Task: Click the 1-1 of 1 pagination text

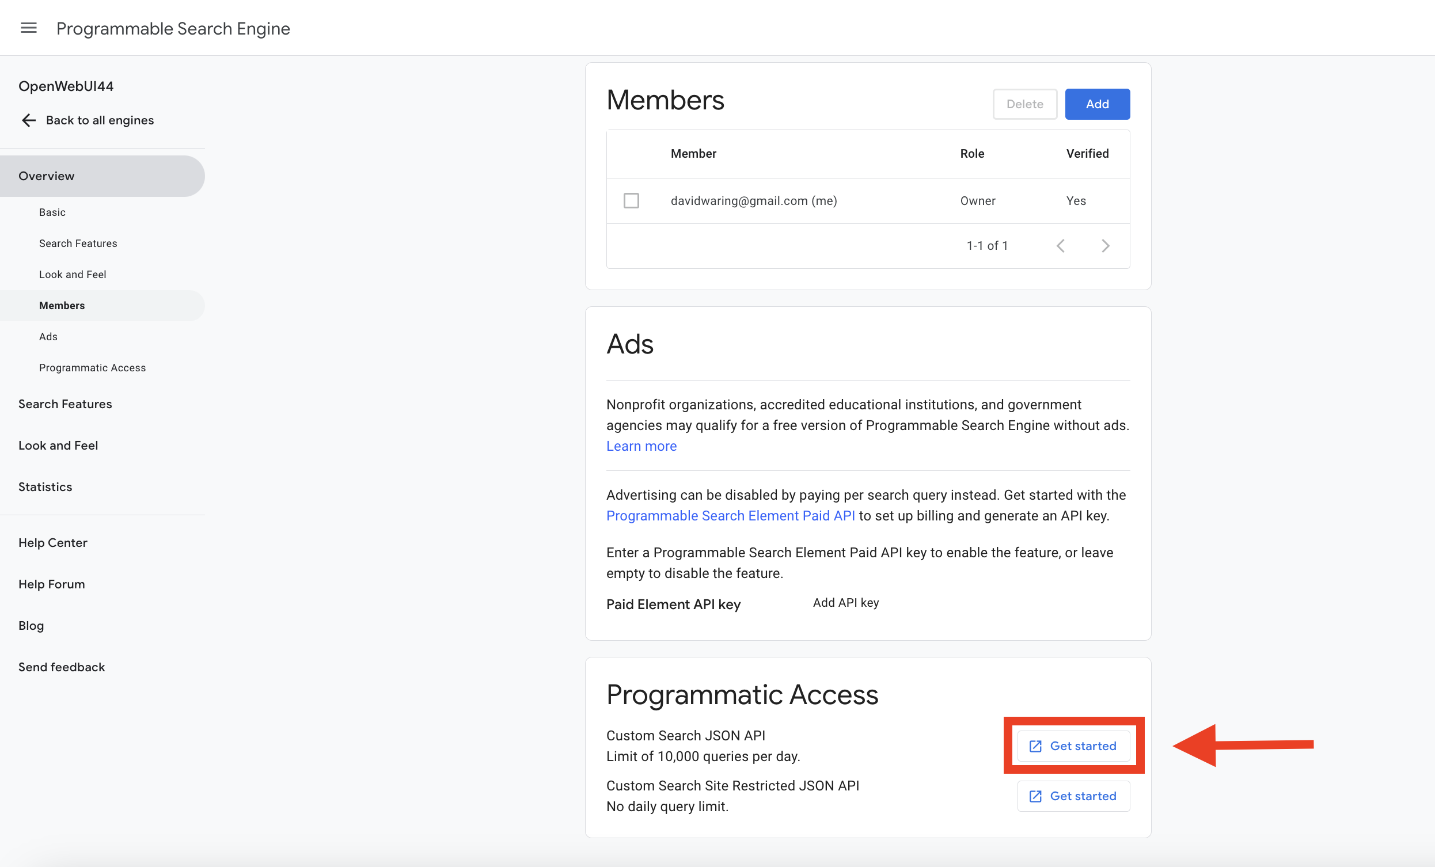Action: point(987,246)
